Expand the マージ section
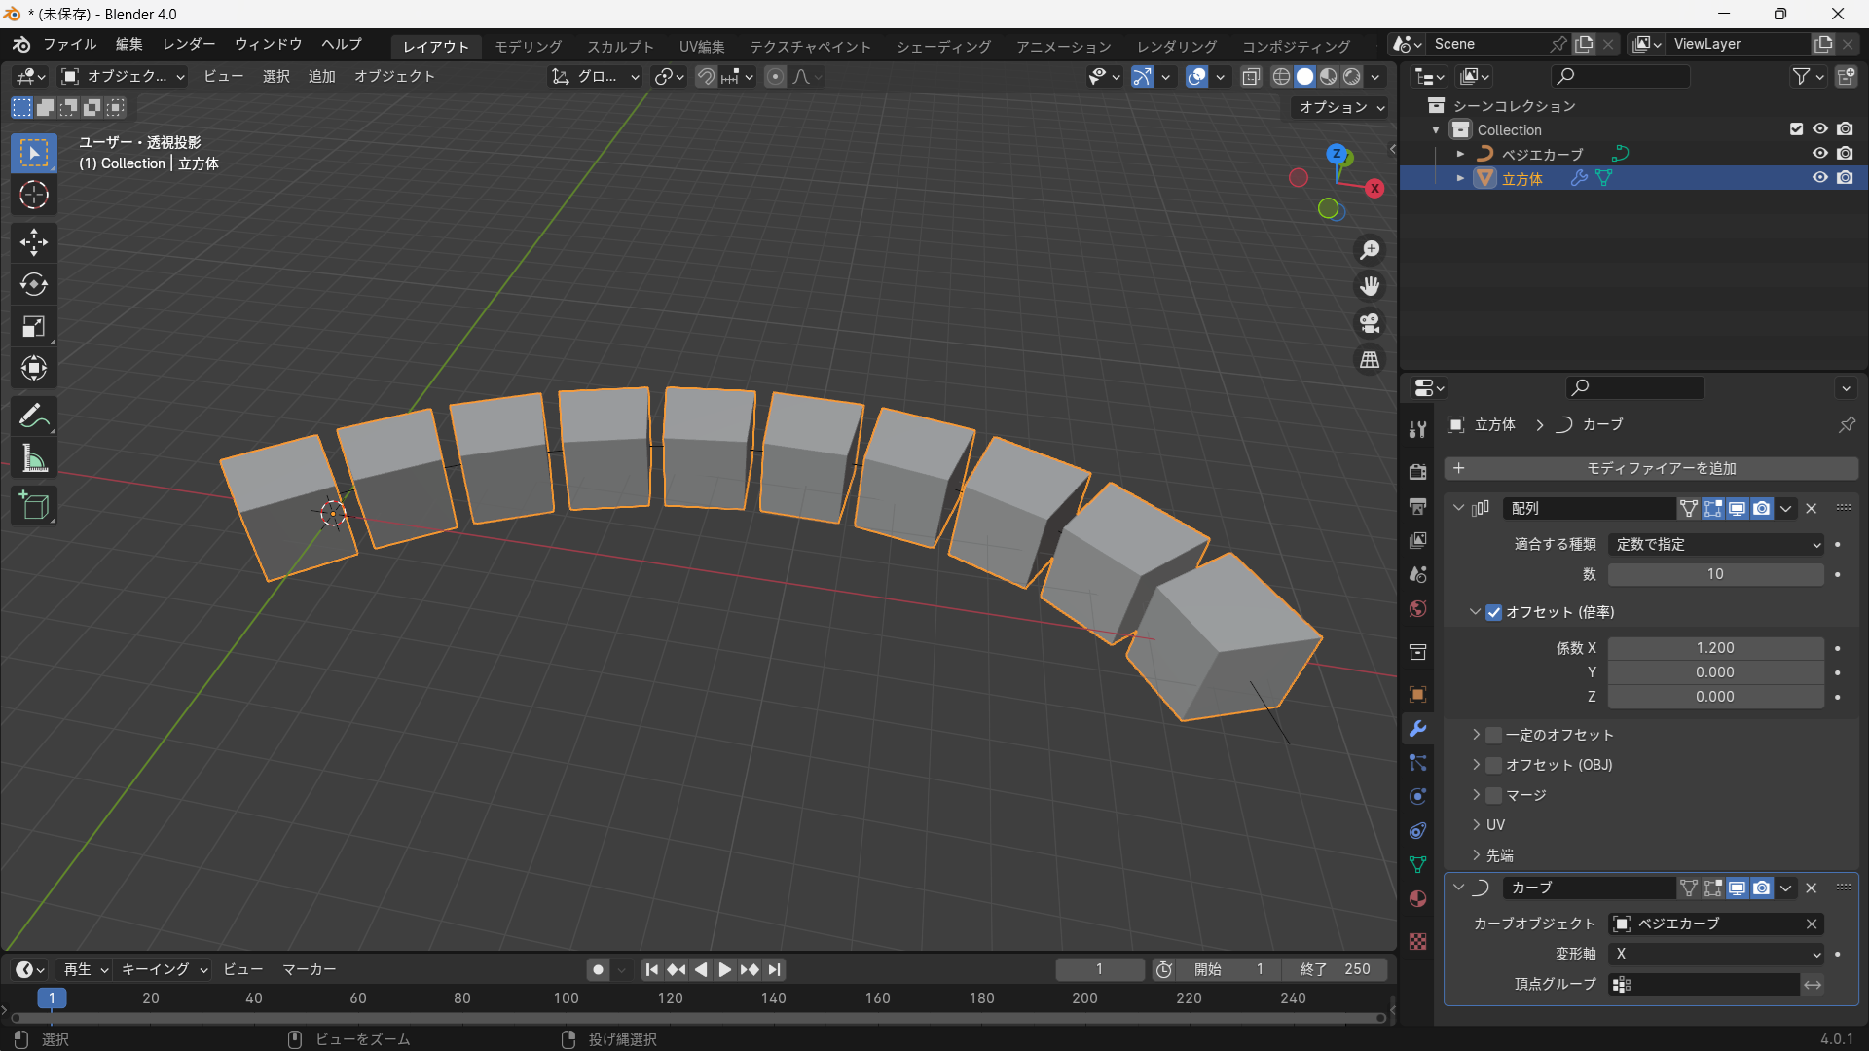Viewport: 1869px width, 1051px height. [x=1477, y=795]
